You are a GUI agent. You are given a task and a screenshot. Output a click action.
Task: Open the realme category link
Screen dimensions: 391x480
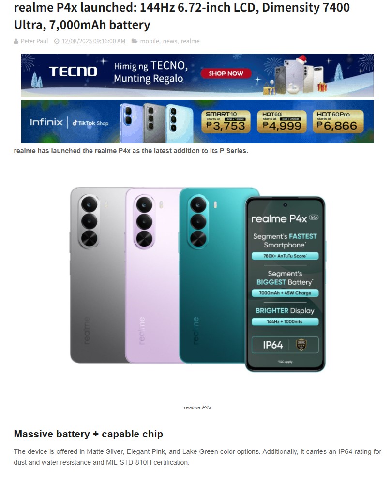(x=190, y=41)
